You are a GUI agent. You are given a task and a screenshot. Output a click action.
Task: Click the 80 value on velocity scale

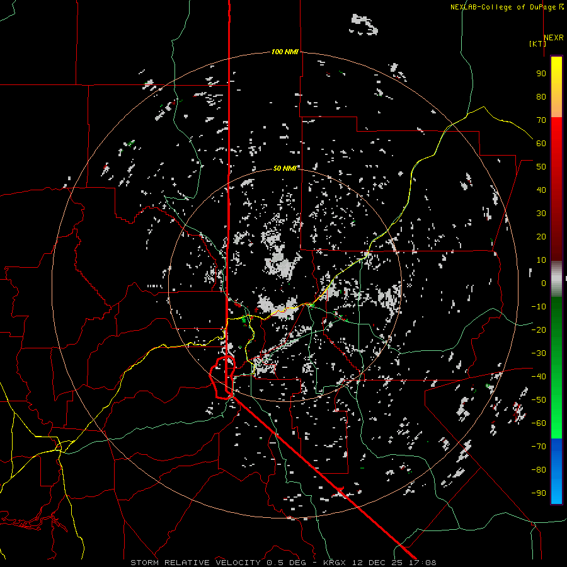coord(541,96)
